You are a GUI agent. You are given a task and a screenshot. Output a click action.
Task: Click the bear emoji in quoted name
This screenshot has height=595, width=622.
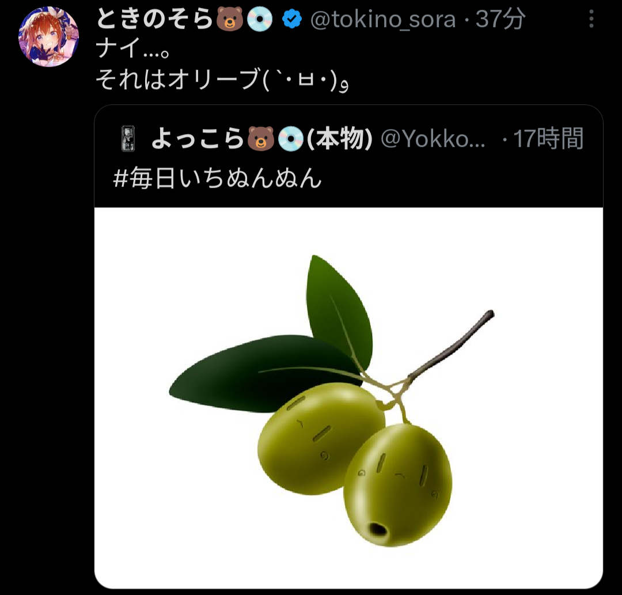tap(261, 139)
